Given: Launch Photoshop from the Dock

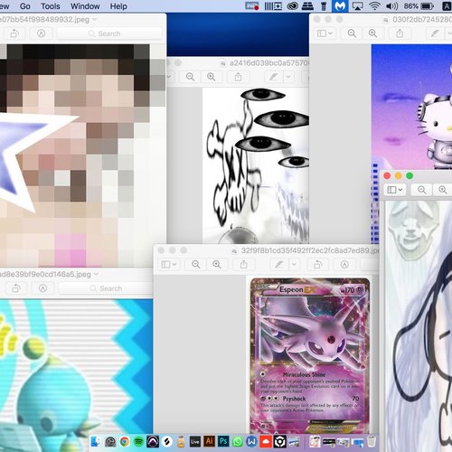Looking at the screenshot, I should pyautogui.click(x=223, y=441).
